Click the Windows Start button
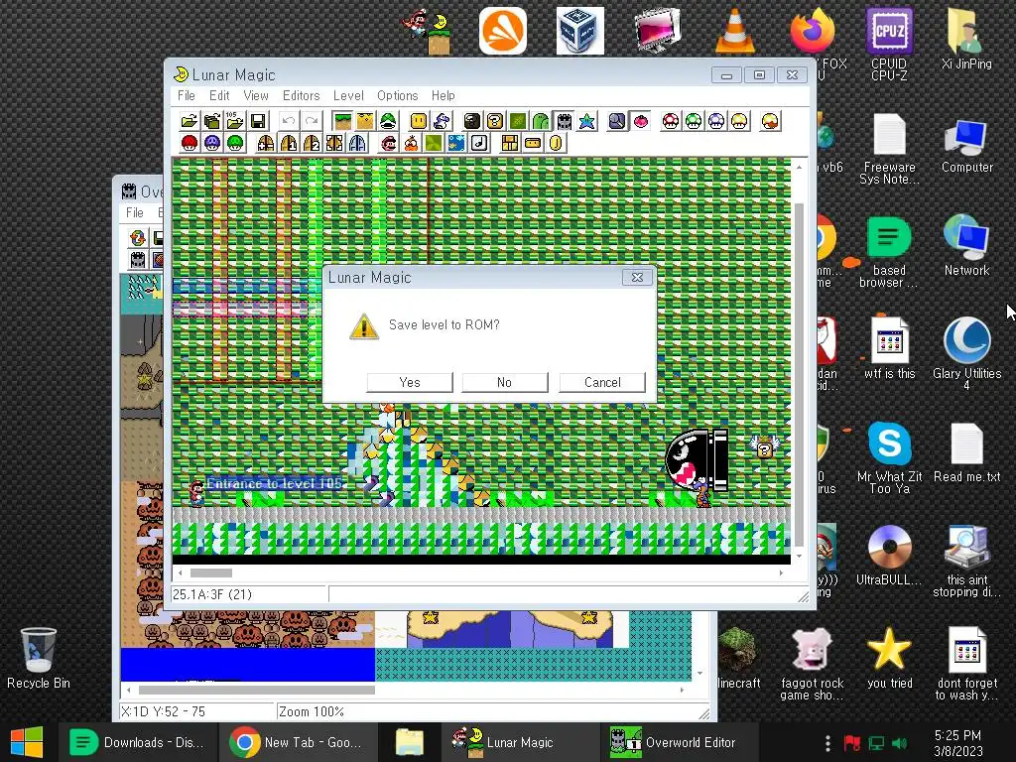Screen dimensions: 1016x762 (27, 742)
